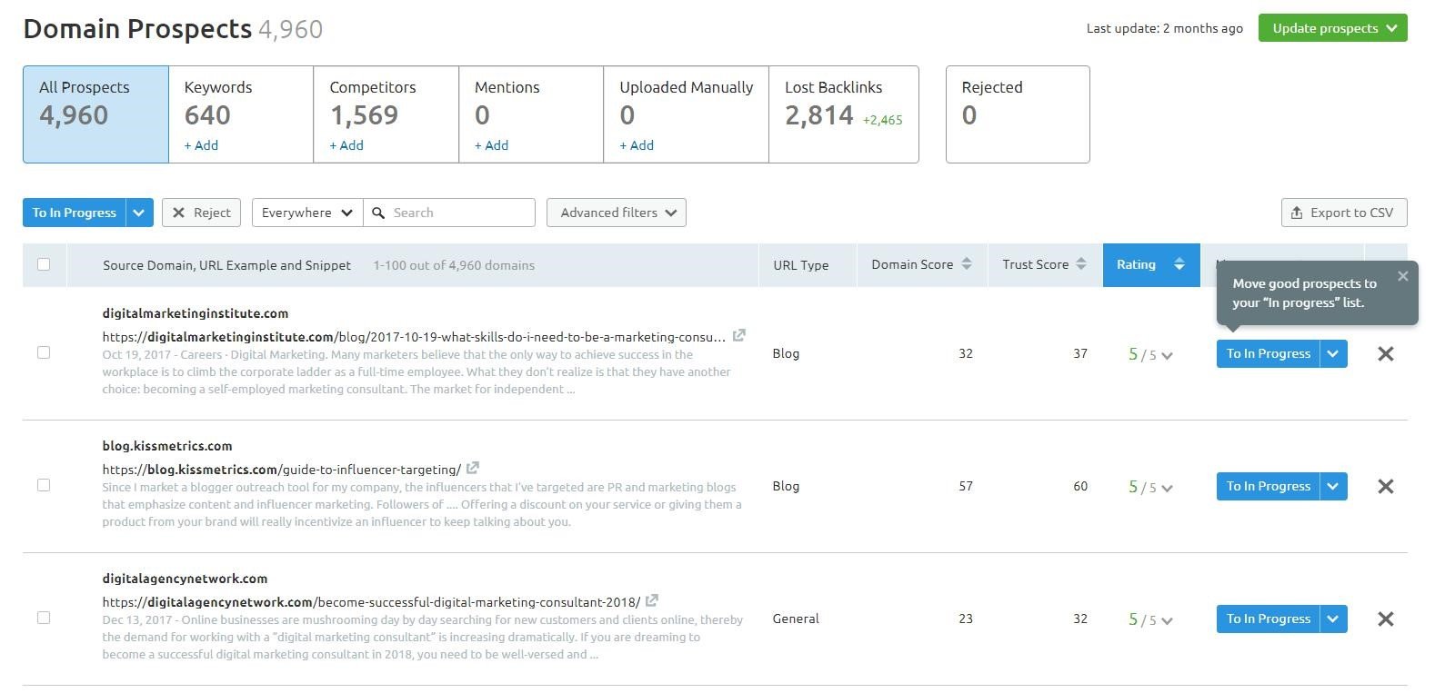Open external link icon for digitalagencynetwork.com URL
The width and height of the screenshot is (1435, 693).
pos(652,600)
